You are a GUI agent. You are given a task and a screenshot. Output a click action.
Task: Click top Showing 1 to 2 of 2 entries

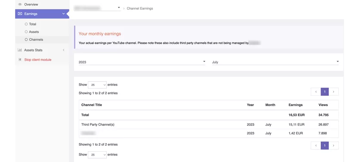pyautogui.click(x=98, y=93)
